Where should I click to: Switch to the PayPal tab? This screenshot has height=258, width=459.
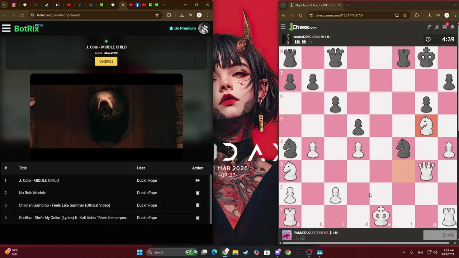tap(80, 5)
